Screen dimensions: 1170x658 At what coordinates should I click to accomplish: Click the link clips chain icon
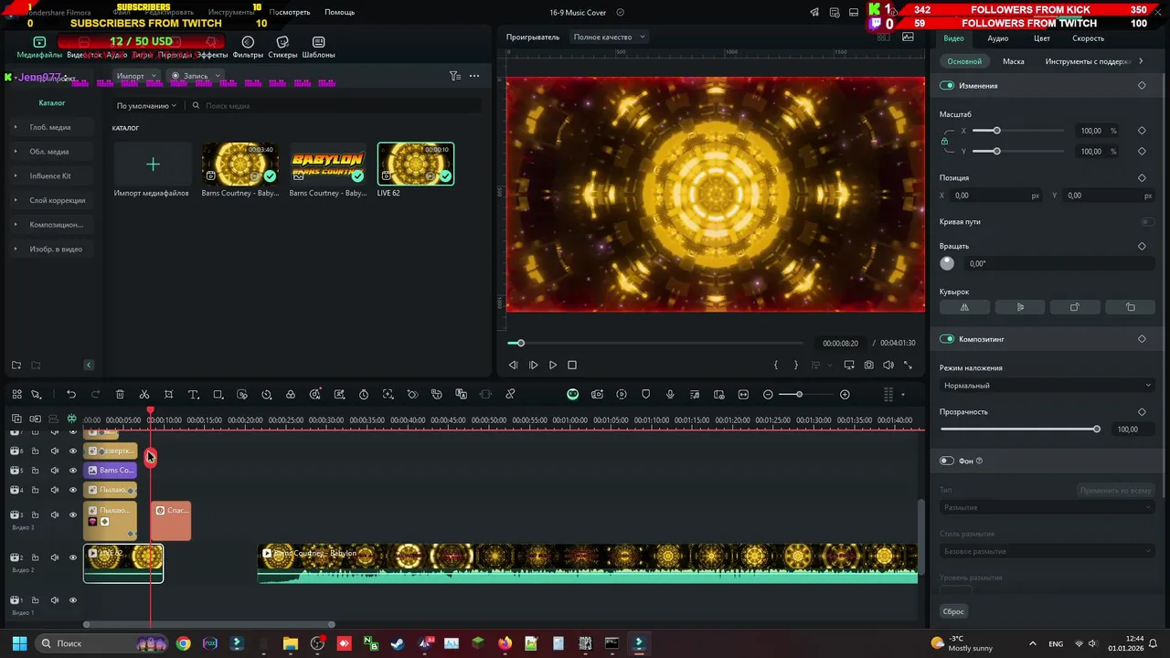[510, 394]
